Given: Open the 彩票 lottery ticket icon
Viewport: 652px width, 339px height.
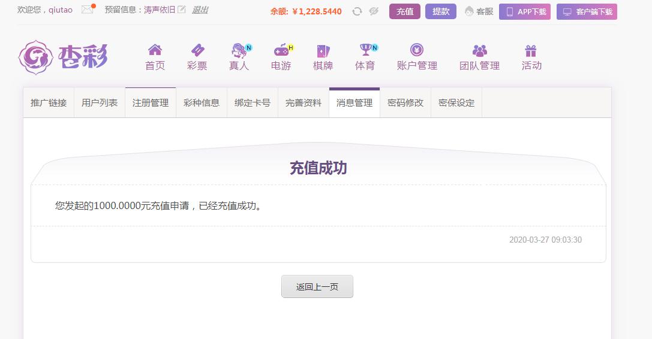Looking at the screenshot, I should click(x=197, y=50).
